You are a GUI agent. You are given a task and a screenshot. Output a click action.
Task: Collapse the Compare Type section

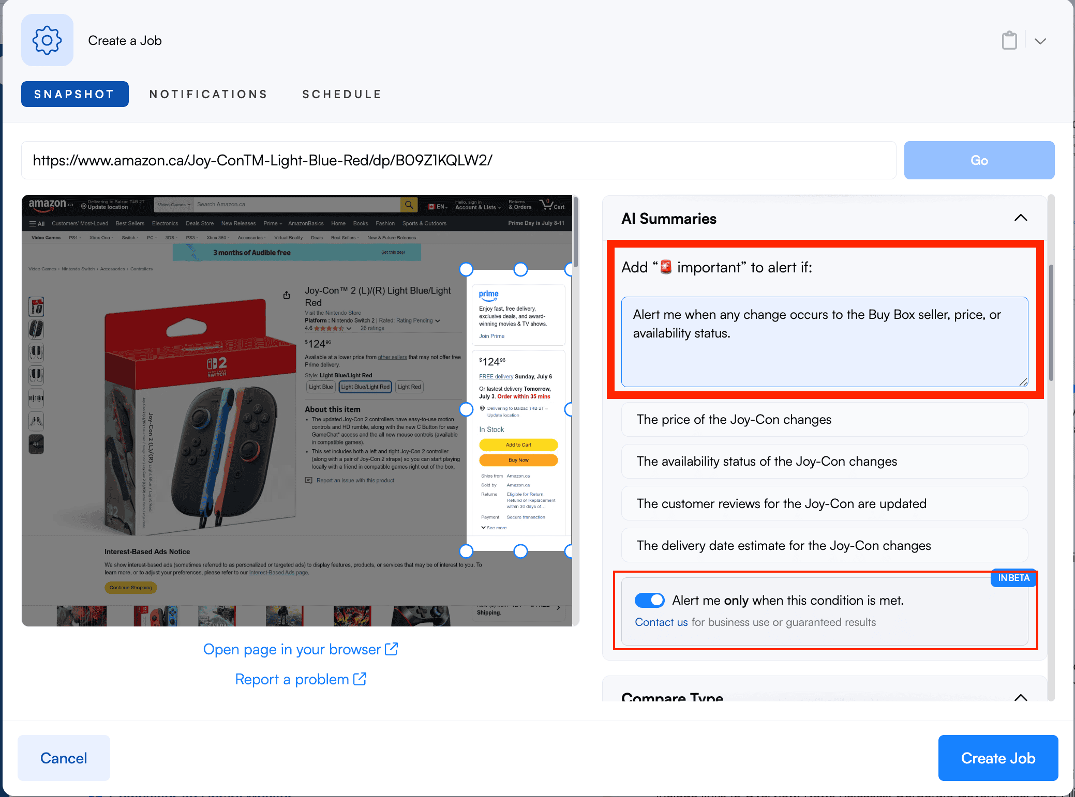1020,697
